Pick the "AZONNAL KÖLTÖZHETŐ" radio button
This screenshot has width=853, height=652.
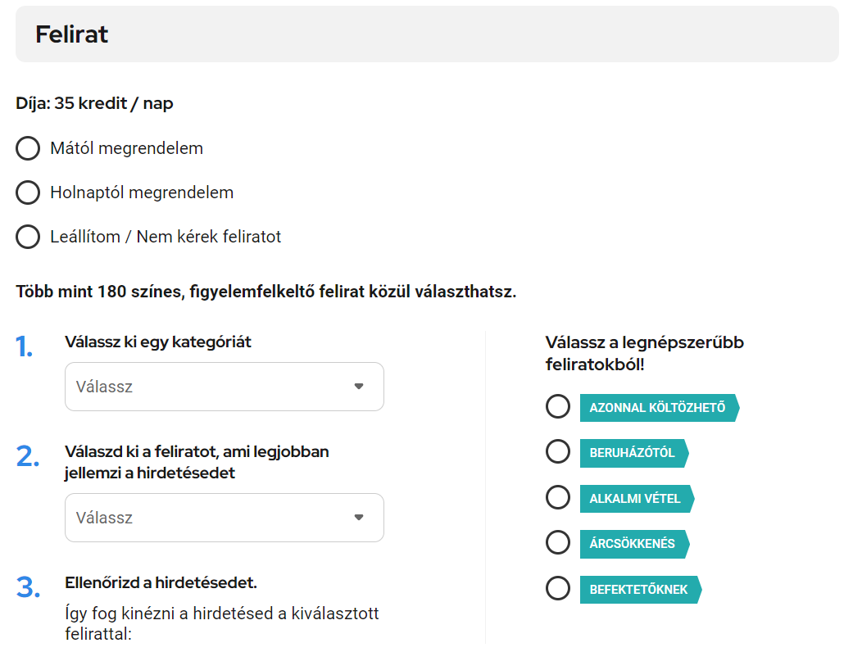point(558,407)
